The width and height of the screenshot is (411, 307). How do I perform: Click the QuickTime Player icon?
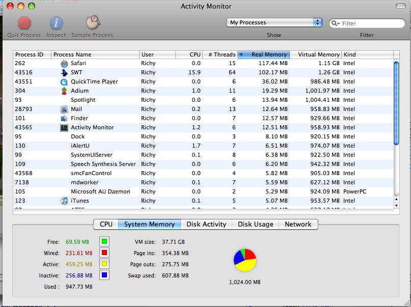tap(64, 82)
